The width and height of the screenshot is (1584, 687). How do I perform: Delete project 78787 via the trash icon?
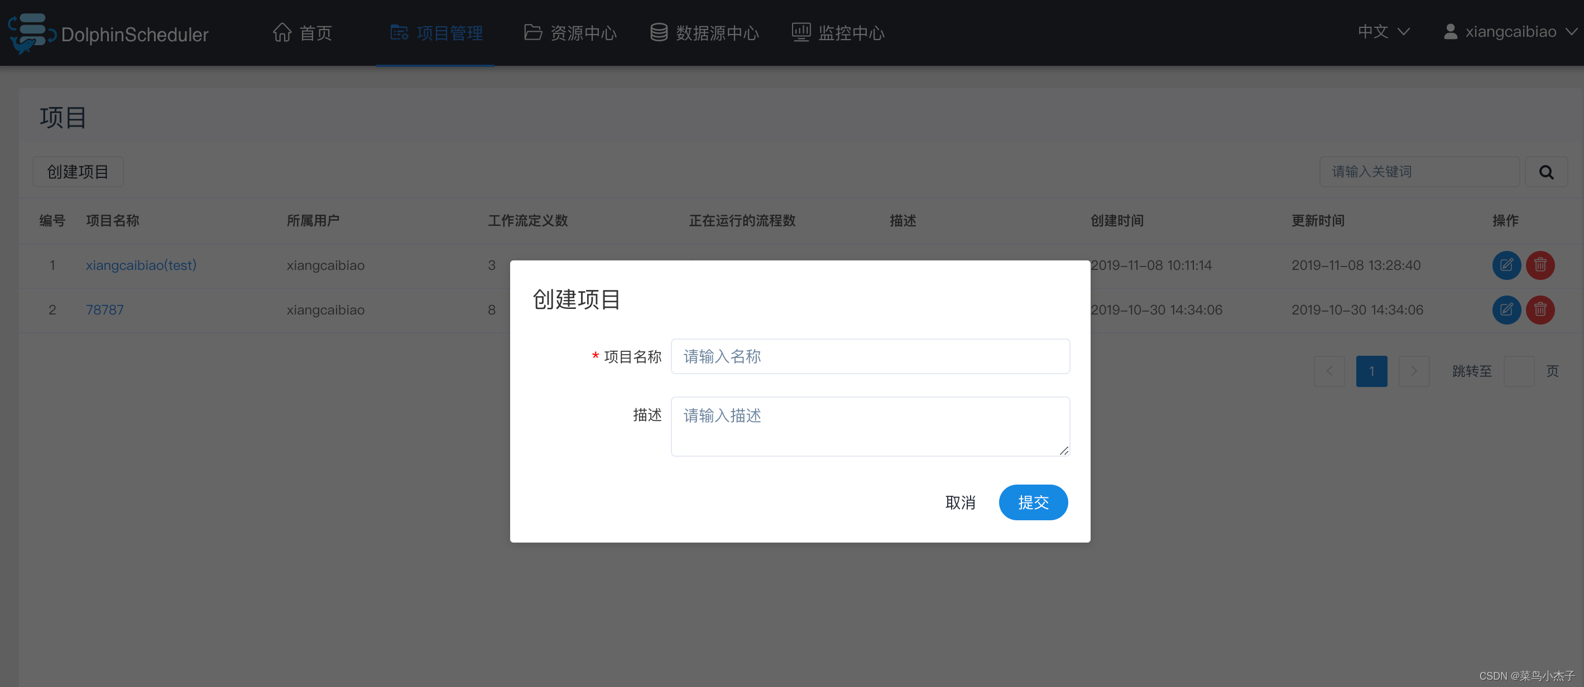(x=1540, y=309)
